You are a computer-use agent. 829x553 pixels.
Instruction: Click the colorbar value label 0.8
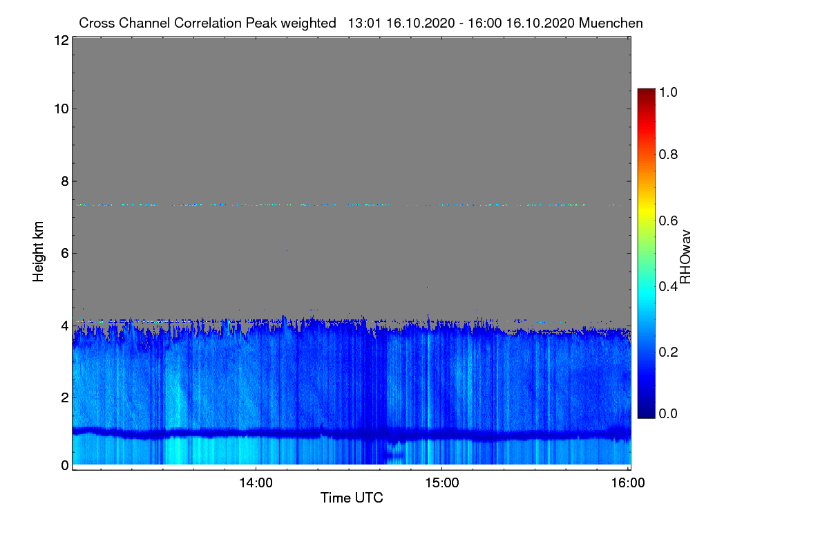click(x=667, y=154)
